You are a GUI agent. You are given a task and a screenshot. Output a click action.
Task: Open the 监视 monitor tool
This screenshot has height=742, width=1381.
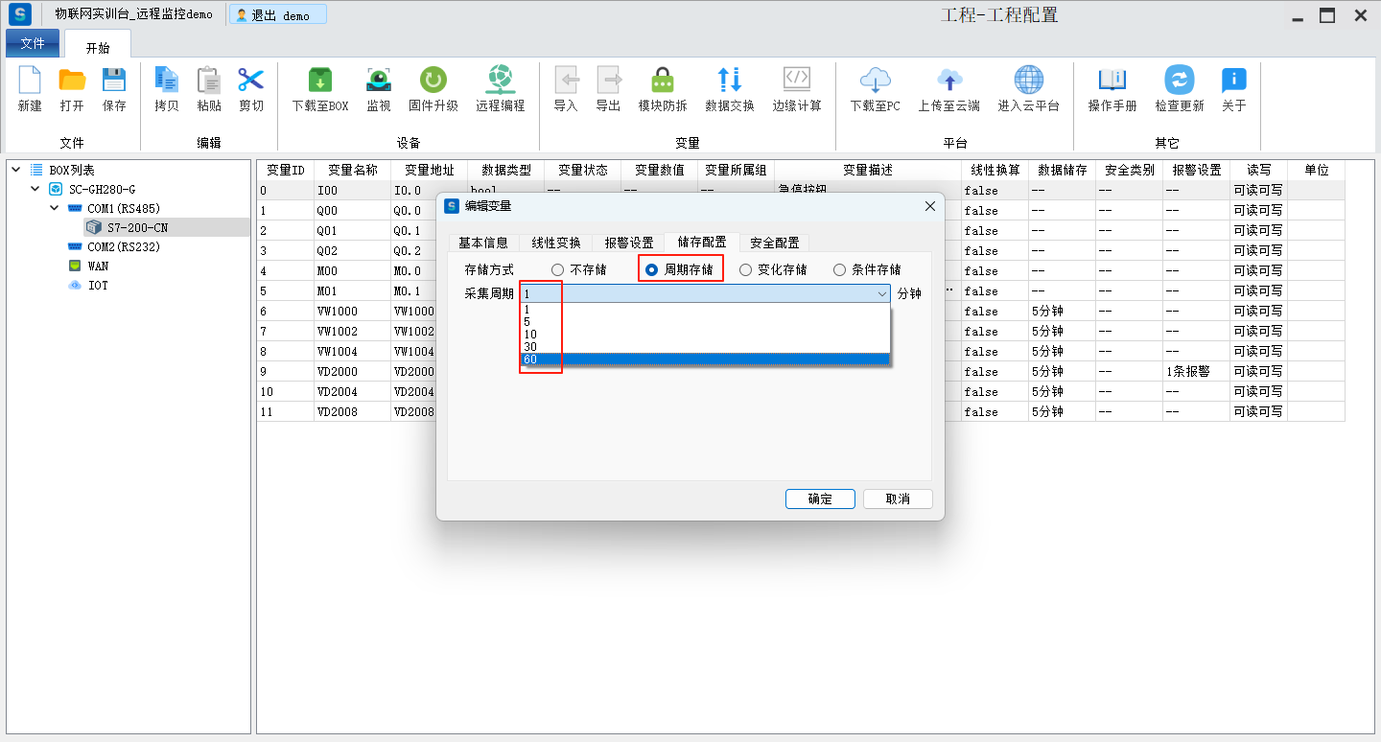point(379,81)
